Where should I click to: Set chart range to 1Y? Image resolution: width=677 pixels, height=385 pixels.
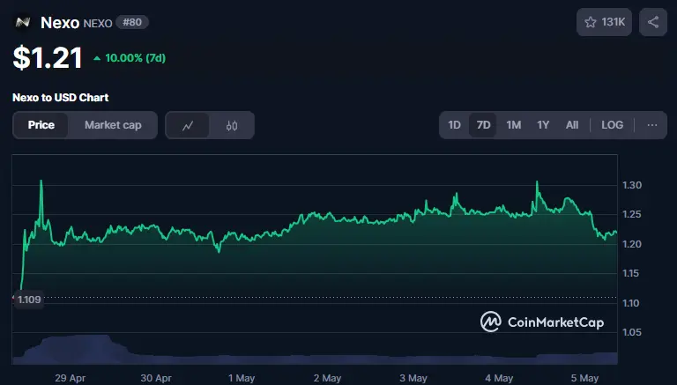(x=543, y=125)
